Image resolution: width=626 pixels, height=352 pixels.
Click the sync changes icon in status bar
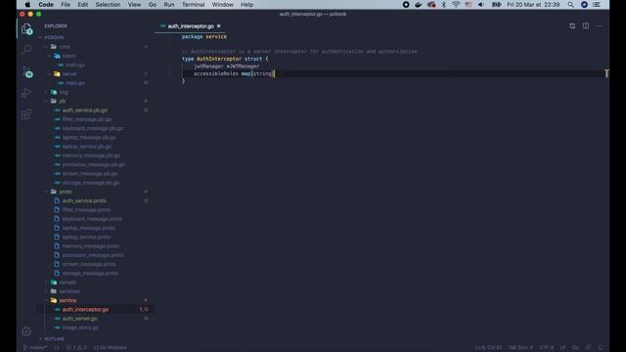57,348
